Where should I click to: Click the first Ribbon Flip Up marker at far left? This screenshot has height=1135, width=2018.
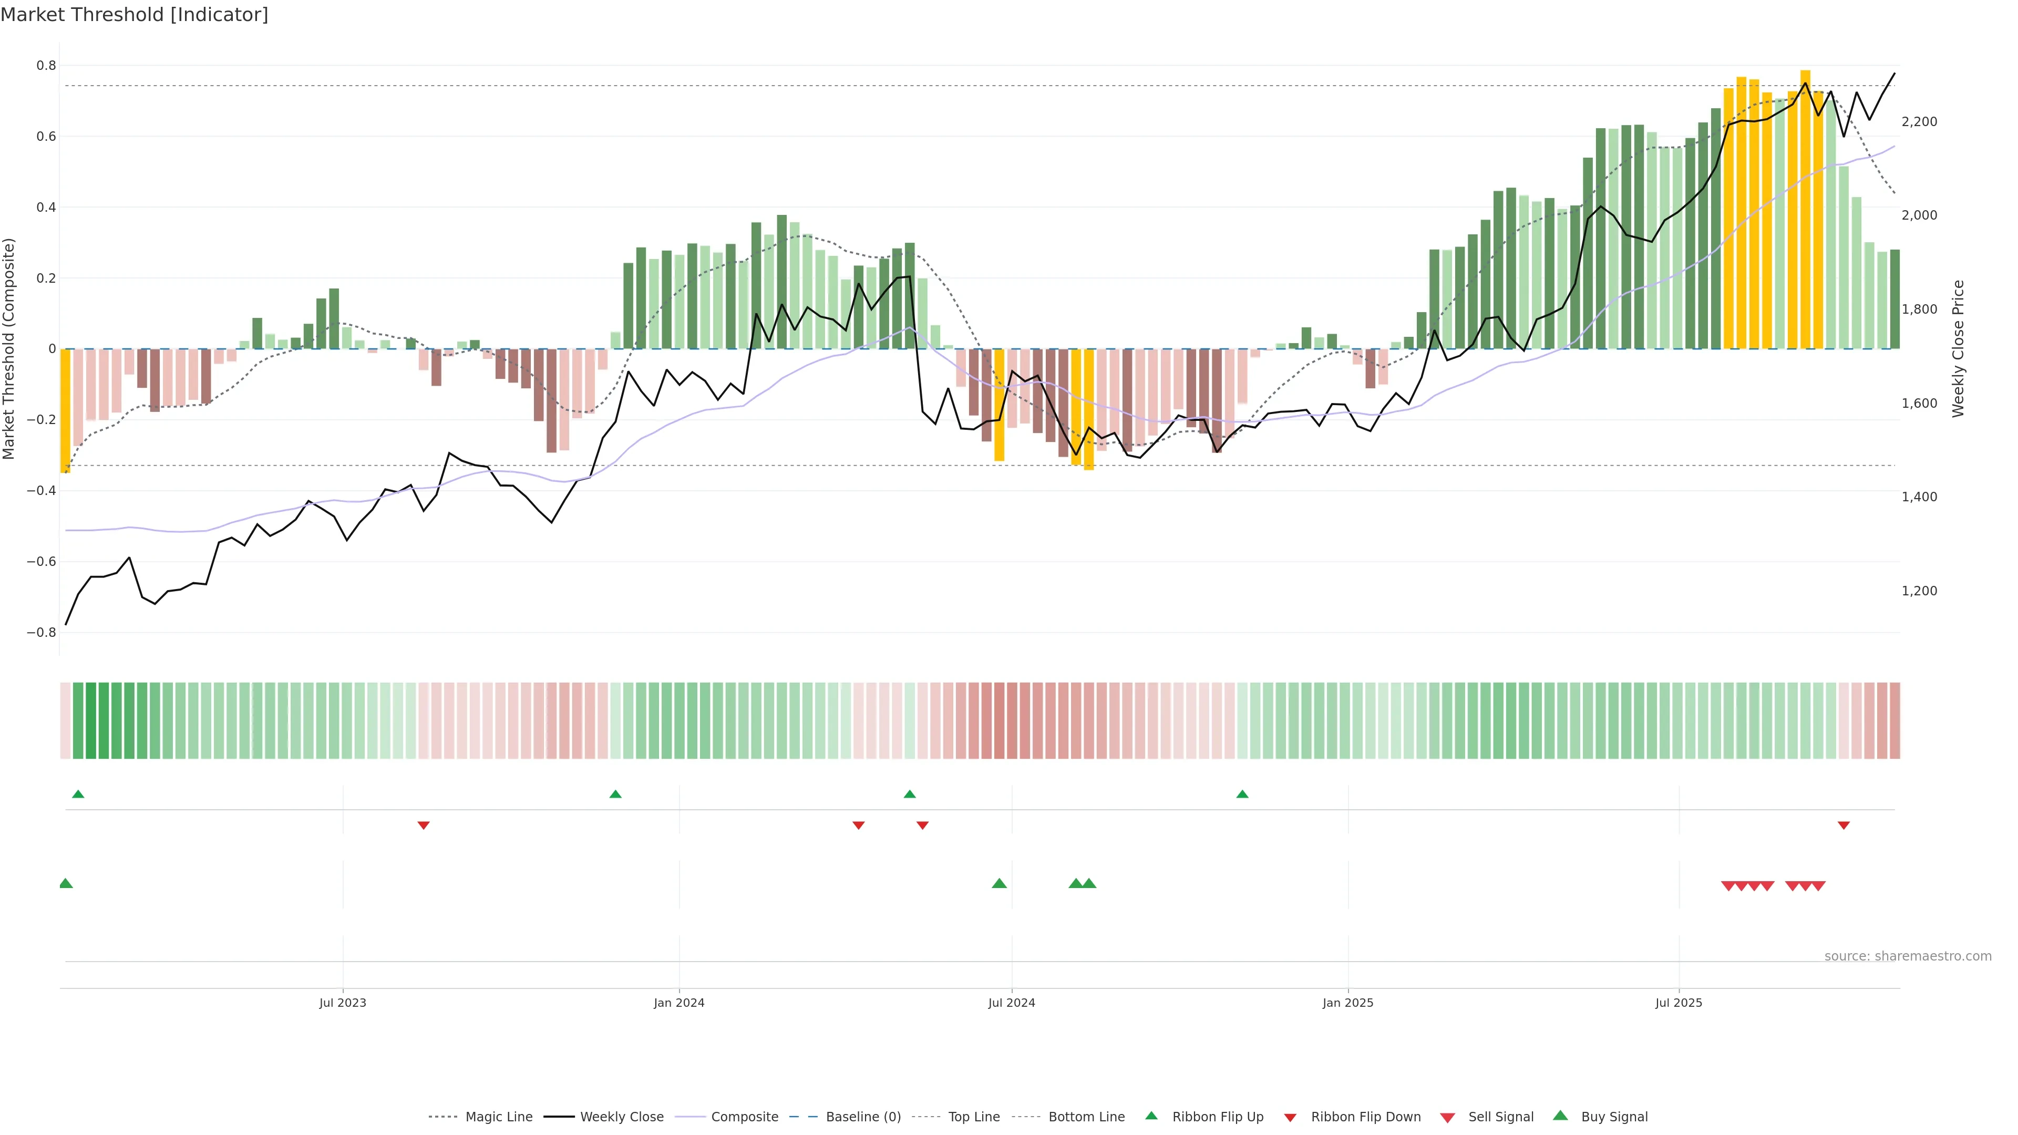click(x=78, y=794)
